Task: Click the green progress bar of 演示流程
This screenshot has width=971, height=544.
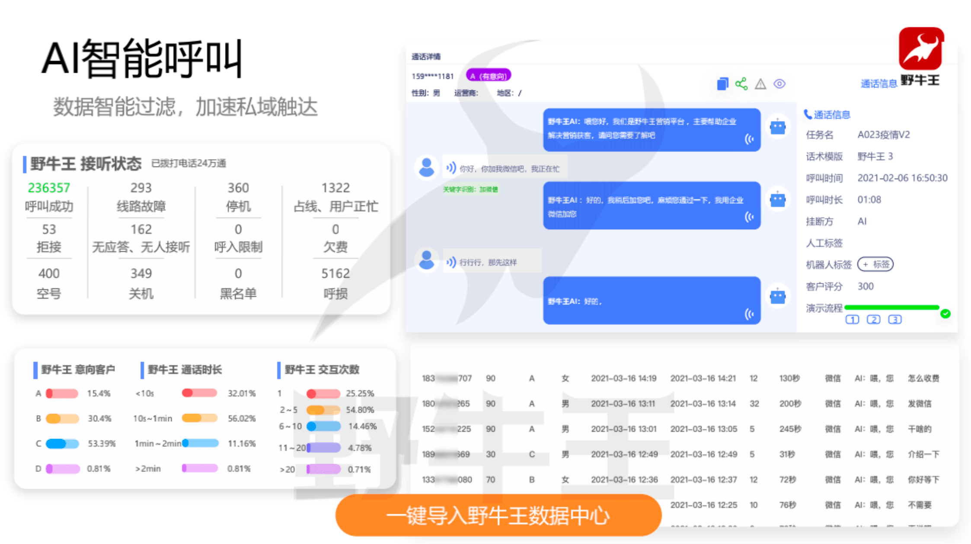Action: 891,307
